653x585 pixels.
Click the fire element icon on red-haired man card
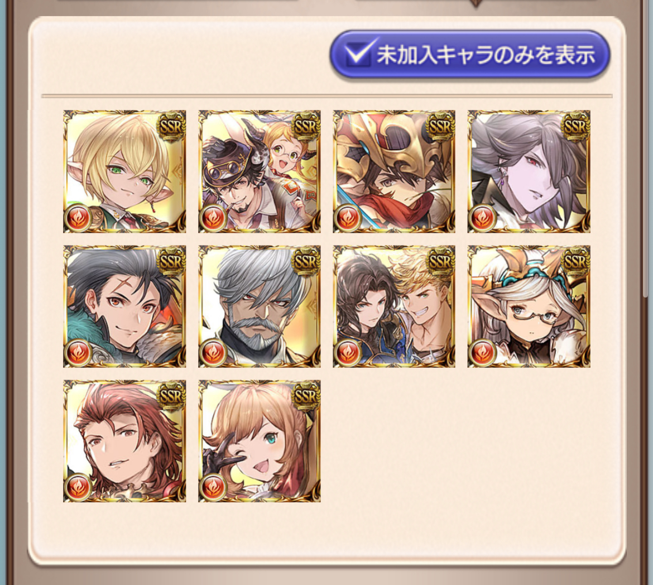tap(78, 487)
